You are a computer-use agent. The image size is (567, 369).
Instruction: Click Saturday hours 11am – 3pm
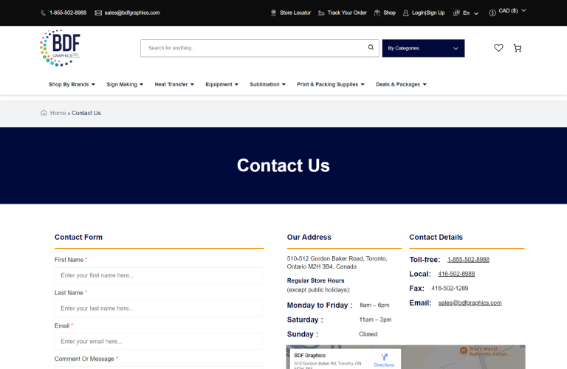tap(375, 320)
